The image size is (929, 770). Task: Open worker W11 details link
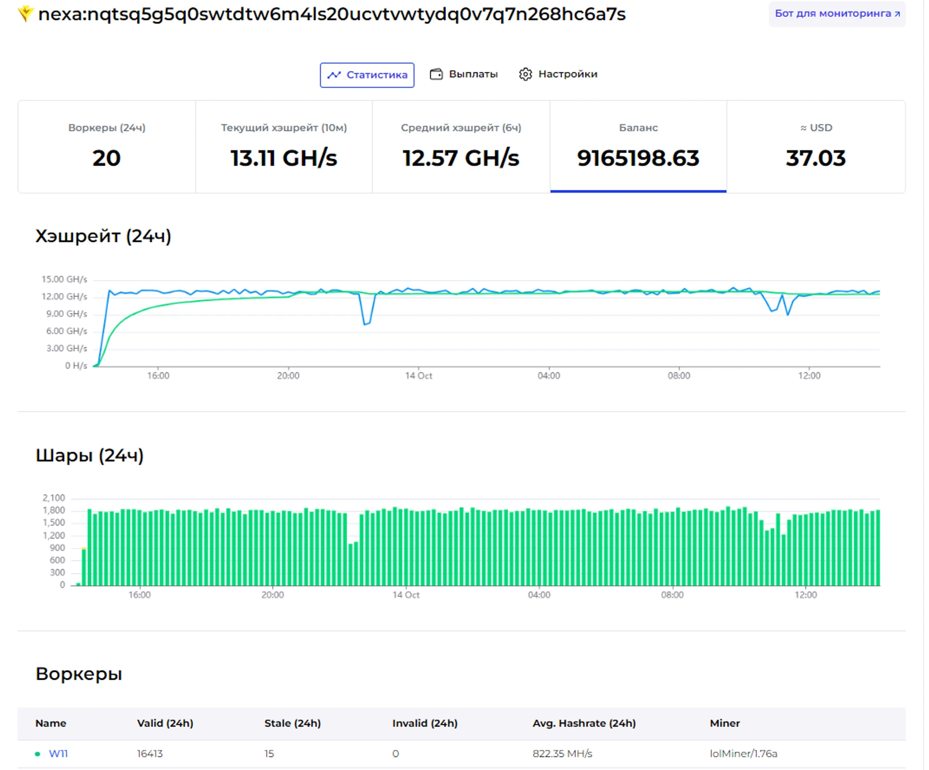tap(59, 753)
